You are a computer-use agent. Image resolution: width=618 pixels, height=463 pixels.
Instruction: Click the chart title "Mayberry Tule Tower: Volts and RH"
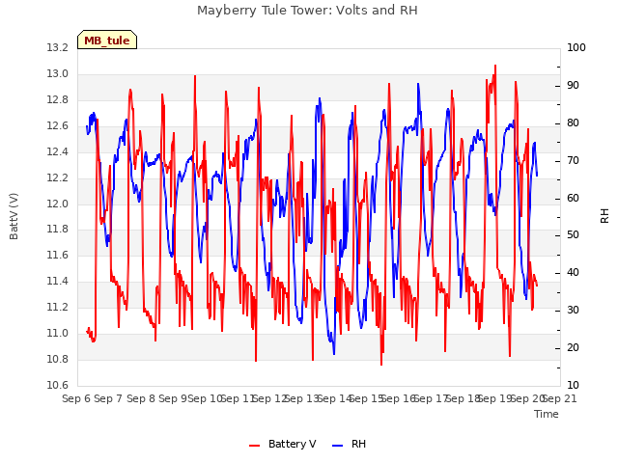tap(307, 10)
